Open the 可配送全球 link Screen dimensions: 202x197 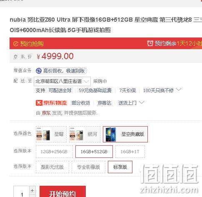pos(60,90)
